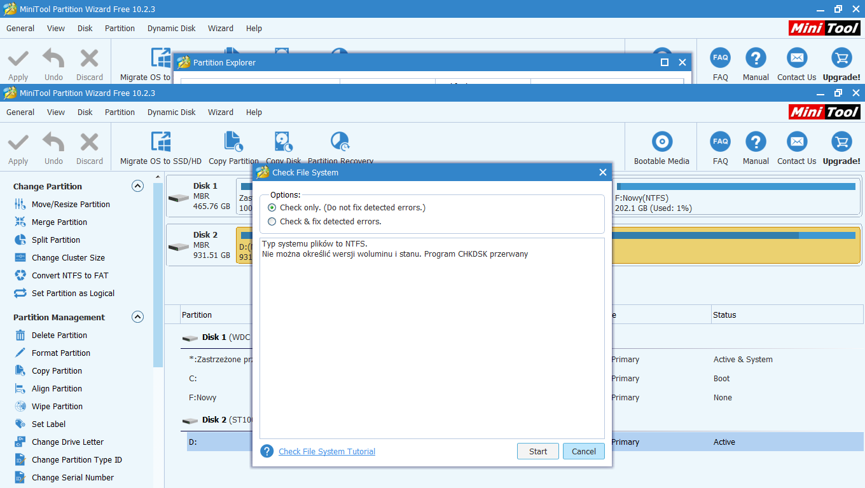Open Disk menu in front window
865x488 pixels.
click(x=85, y=112)
